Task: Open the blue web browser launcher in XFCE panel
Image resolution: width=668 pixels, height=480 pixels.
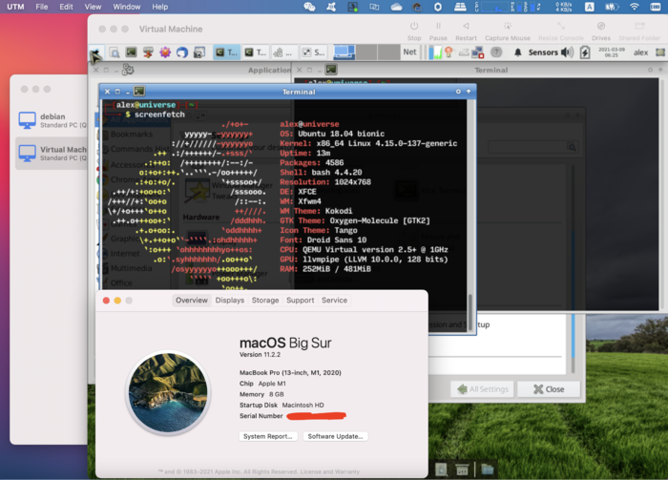Action: [x=182, y=52]
